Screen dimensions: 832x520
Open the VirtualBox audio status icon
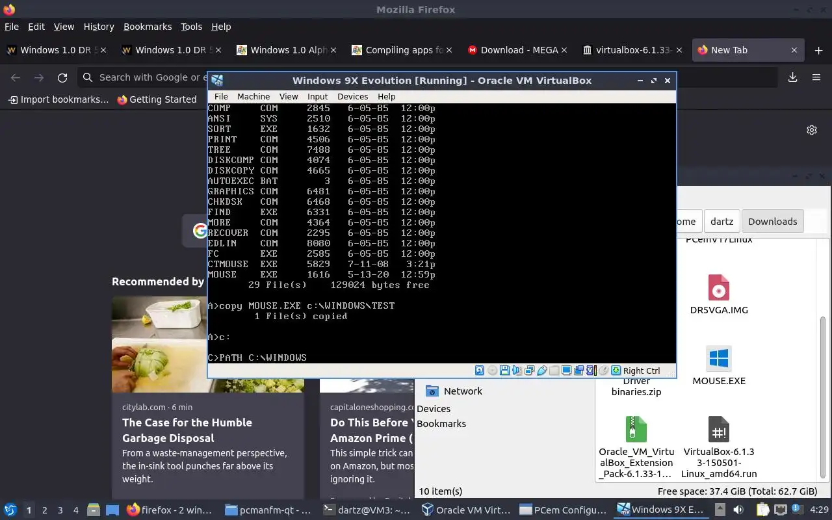tap(517, 370)
